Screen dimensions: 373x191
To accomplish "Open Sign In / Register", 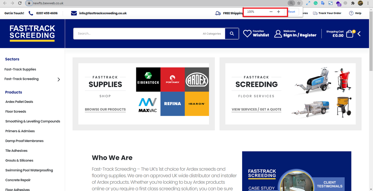I will coord(300,35).
